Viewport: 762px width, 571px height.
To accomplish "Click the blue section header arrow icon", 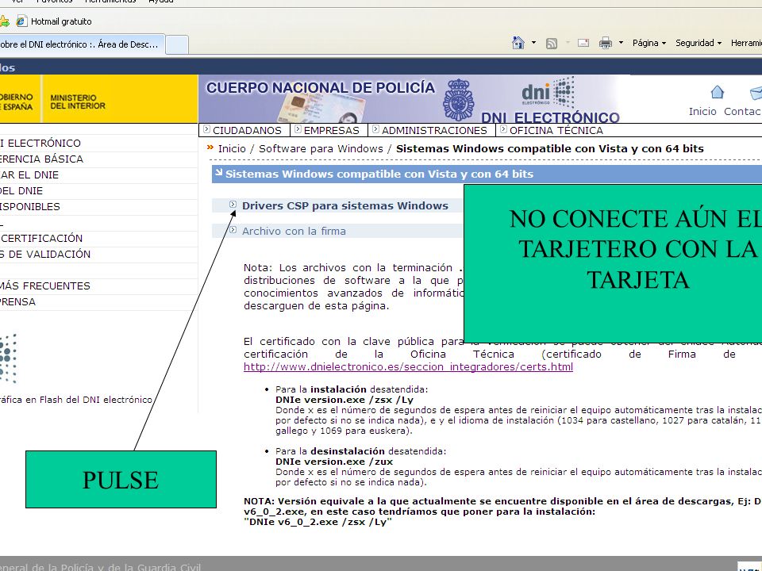I will (x=219, y=172).
